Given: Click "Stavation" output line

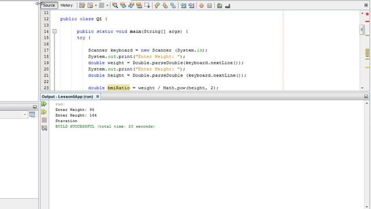Looking at the screenshot, I should pos(66,121).
